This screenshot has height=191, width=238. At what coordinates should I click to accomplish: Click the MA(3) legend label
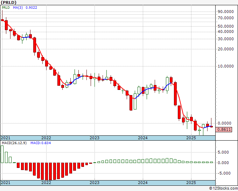click(18, 8)
